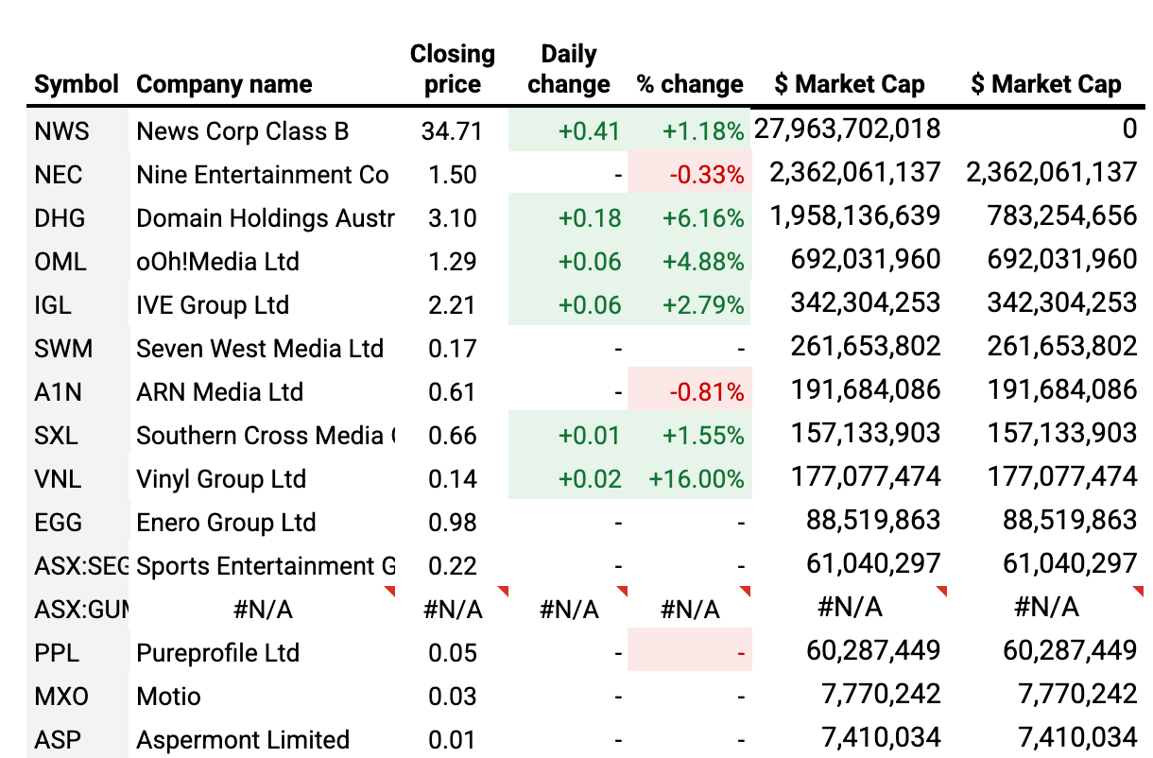Viewport: 1153px width, 758px height.
Task: Select the +0.41 daily change cell
Action: [x=568, y=130]
